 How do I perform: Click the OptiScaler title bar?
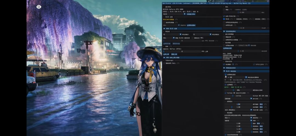click(216, 3)
